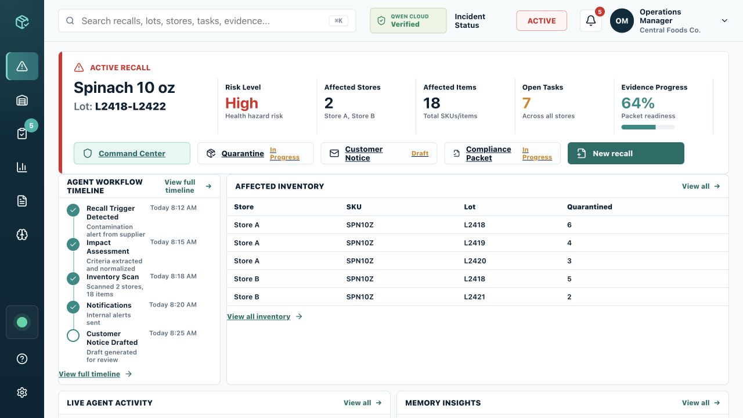Viewport: 743px width, 418px height.
Task: Click the Evidence Progress bar
Action: (648, 127)
